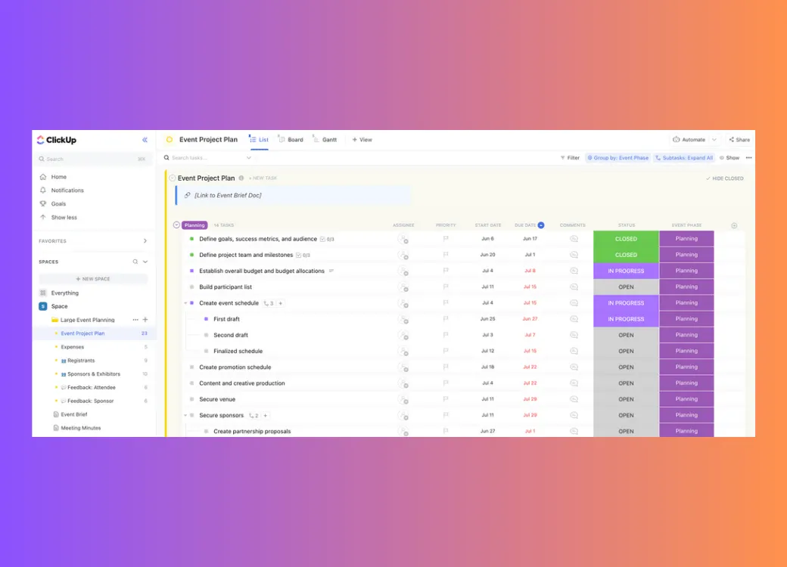The image size is (787, 567).
Task: Collapse the Planning group
Action: pyautogui.click(x=176, y=225)
